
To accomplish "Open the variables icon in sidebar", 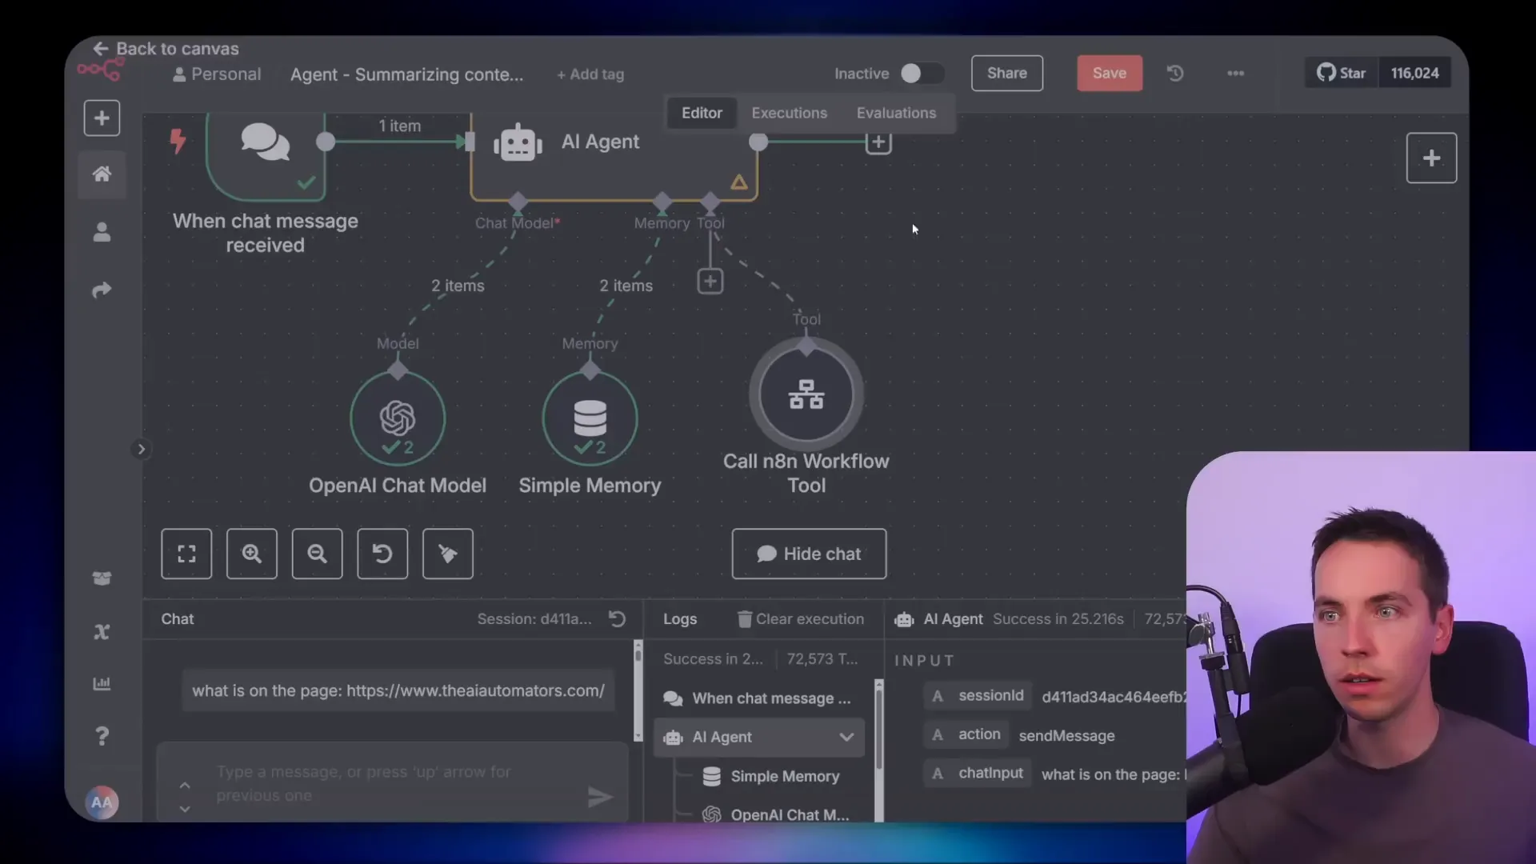I will click(x=102, y=632).
